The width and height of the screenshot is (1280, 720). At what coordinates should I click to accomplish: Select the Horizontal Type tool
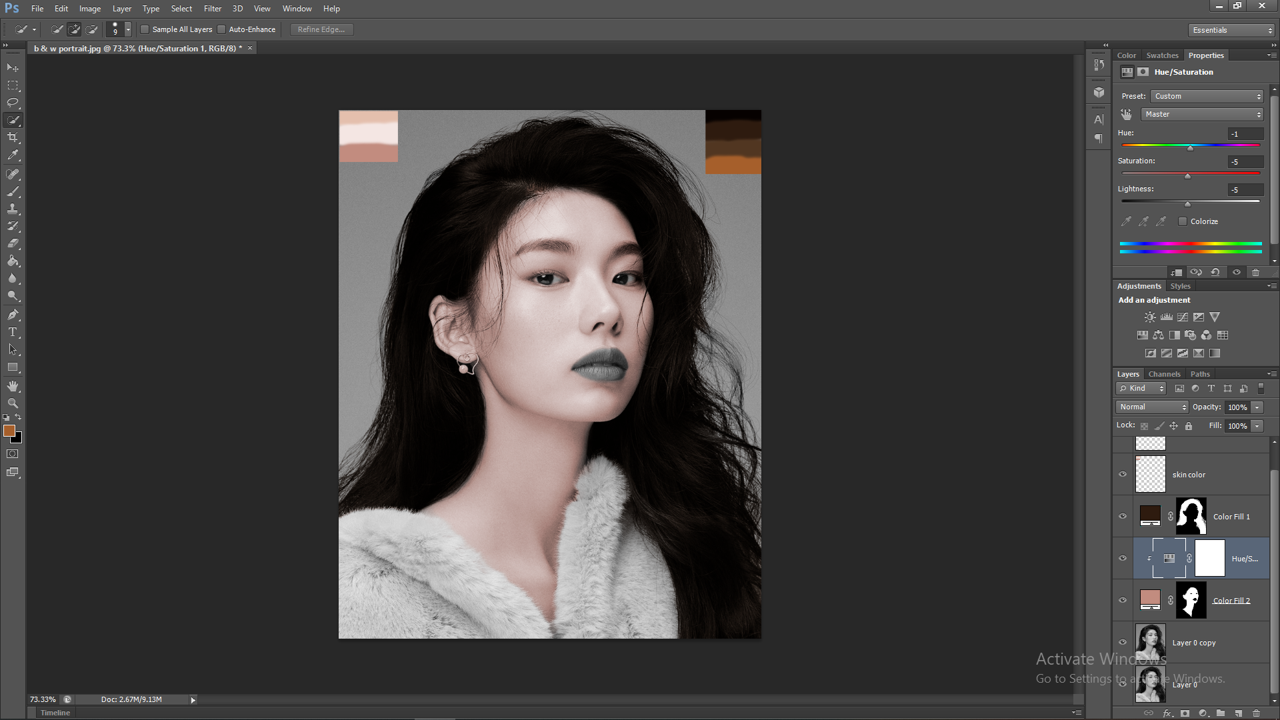[x=13, y=332]
